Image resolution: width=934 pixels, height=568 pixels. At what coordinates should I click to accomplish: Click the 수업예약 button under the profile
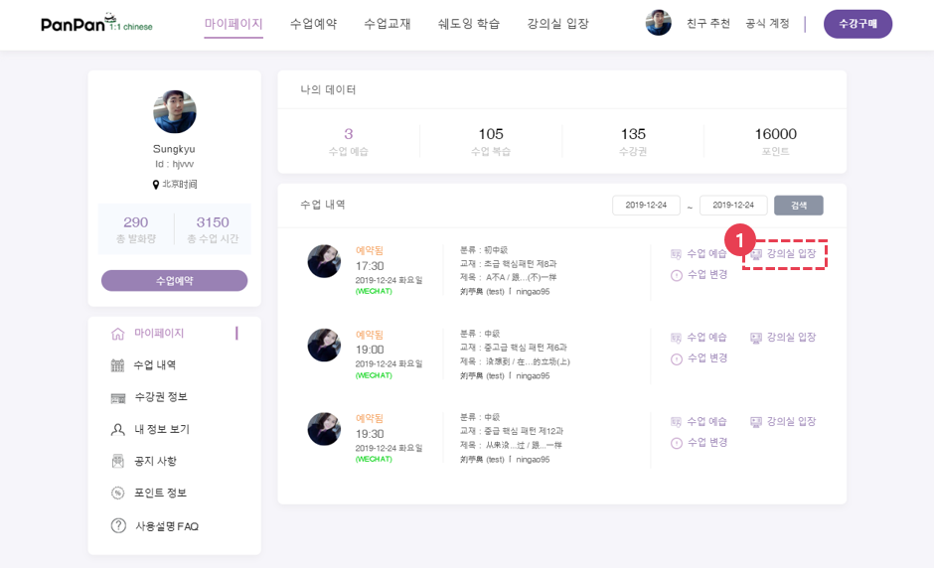click(x=175, y=280)
